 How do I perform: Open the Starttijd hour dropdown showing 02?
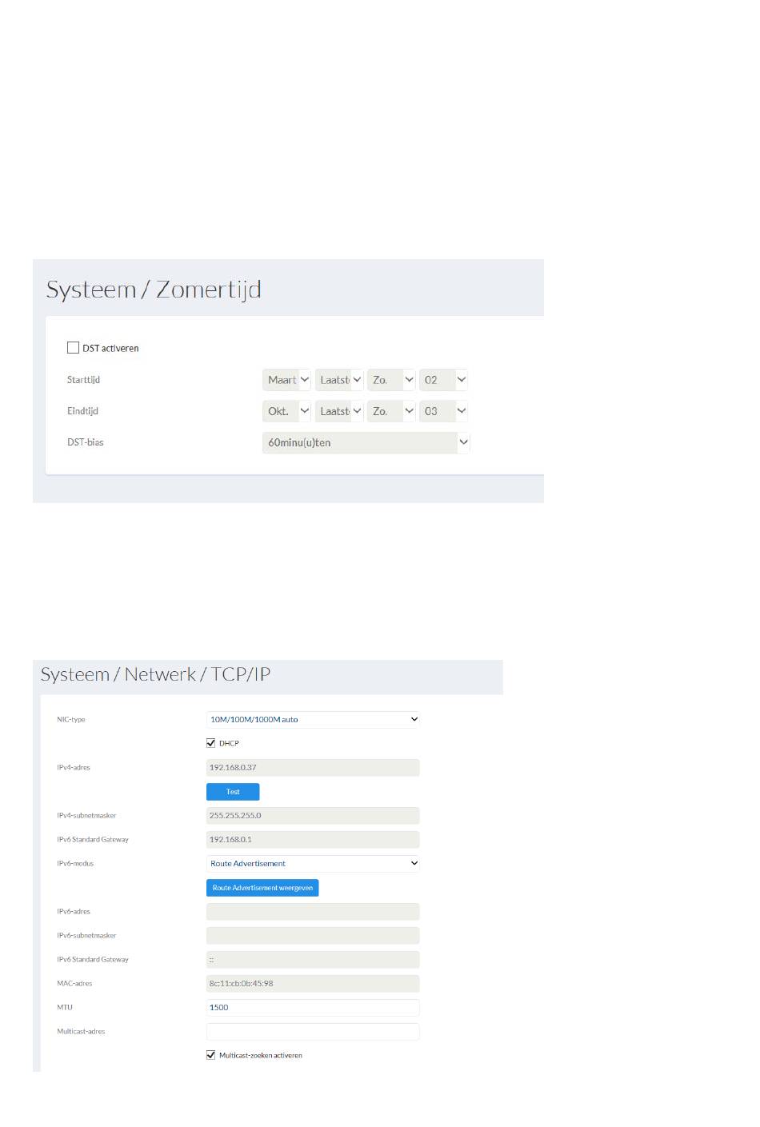[443, 380]
